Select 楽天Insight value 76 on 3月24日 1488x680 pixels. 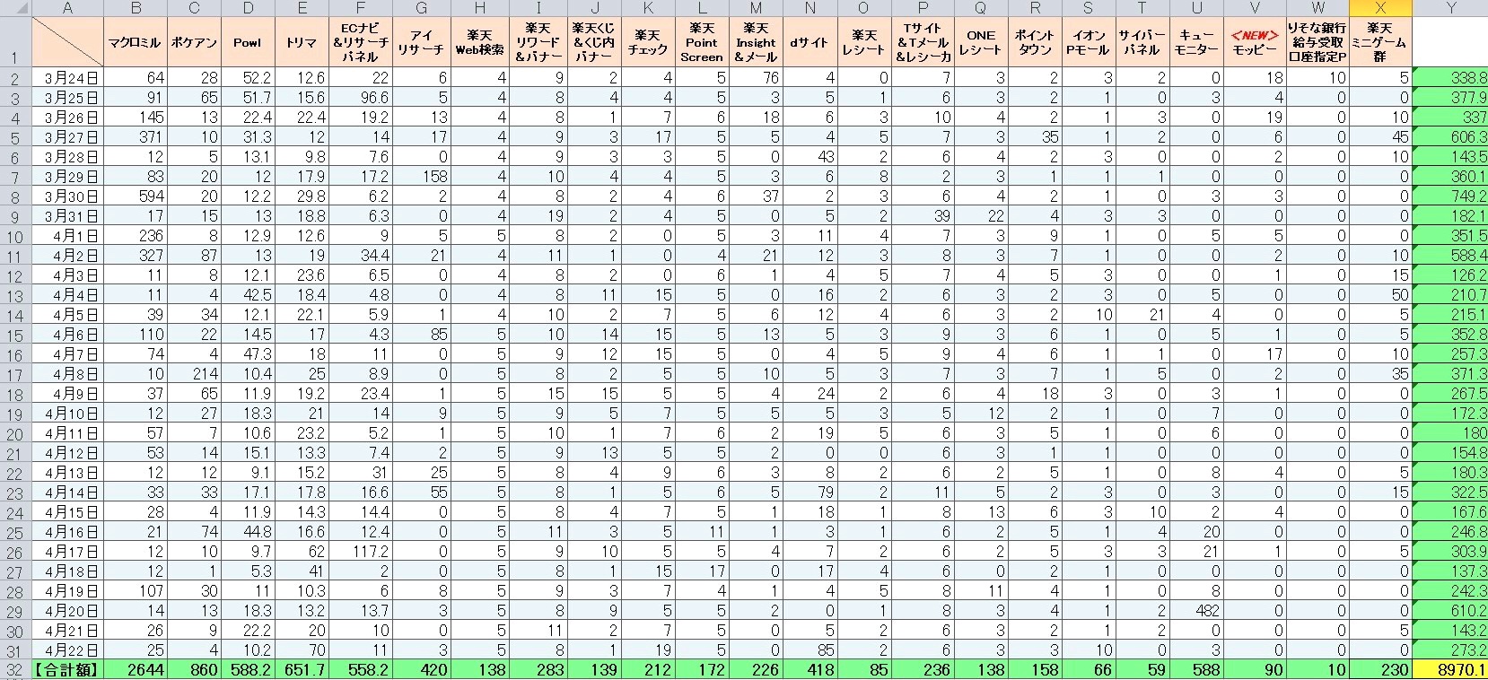click(x=755, y=78)
